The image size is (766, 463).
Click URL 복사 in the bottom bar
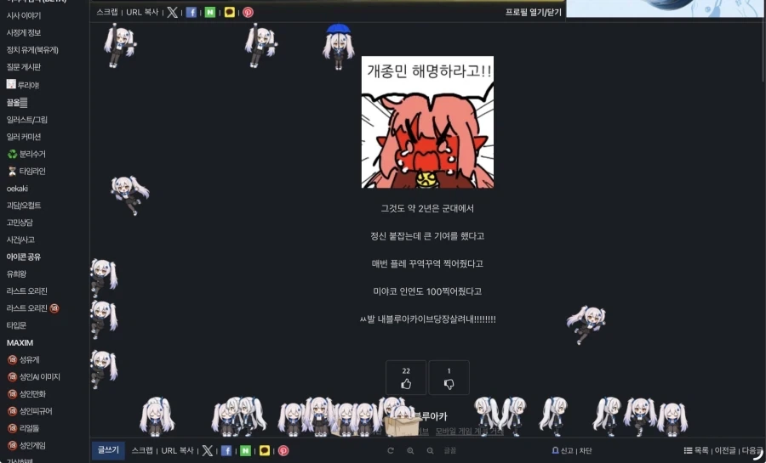(177, 450)
